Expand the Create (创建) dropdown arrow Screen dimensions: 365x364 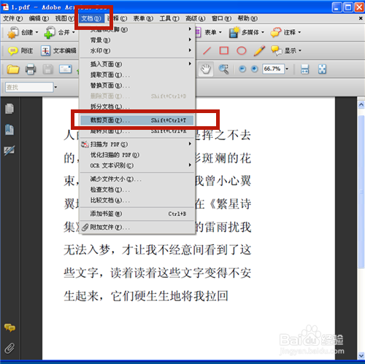tap(36, 32)
